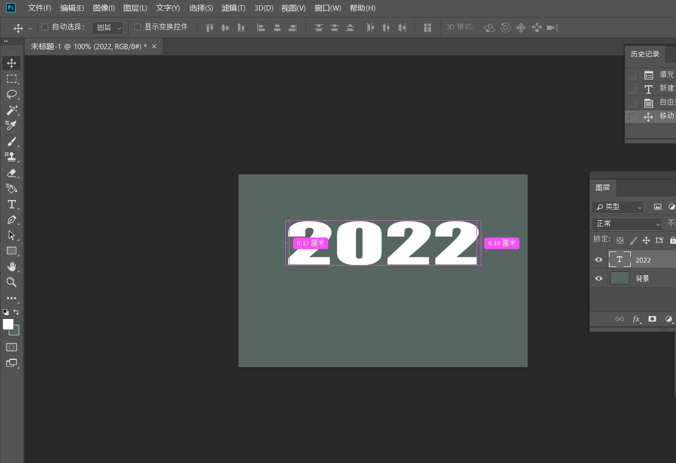Select the Path Selection tool
This screenshot has width=676, height=463.
tap(12, 236)
